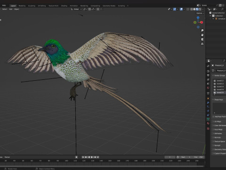
Task: Click the zoom view magnifier icon
Action: pyautogui.click(x=202, y=30)
